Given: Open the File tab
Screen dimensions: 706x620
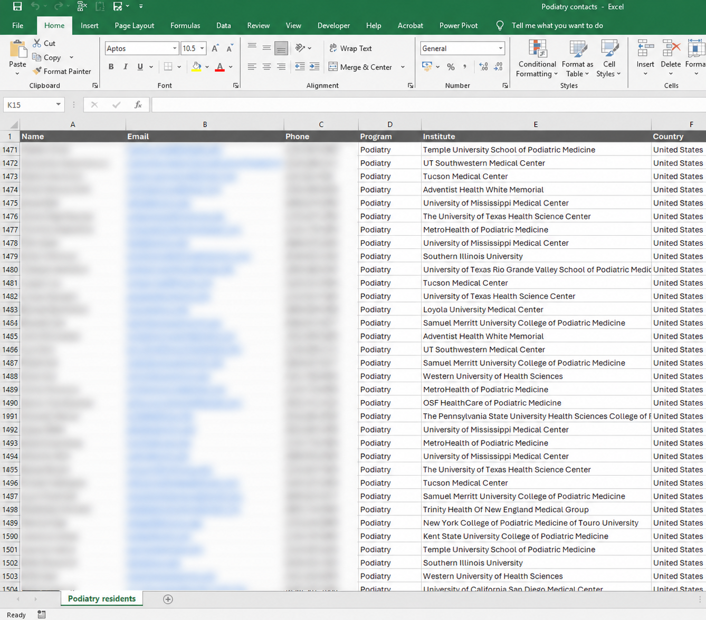Looking at the screenshot, I should point(17,25).
